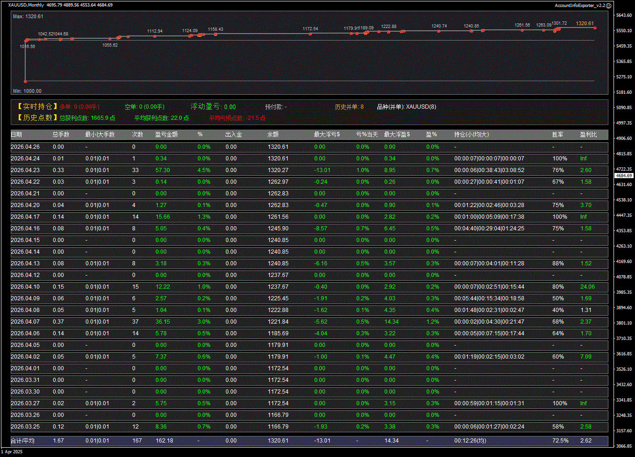635x457 pixels.
Task: Click the XAUUSD,Monthly chart title
Action: coord(26,5)
